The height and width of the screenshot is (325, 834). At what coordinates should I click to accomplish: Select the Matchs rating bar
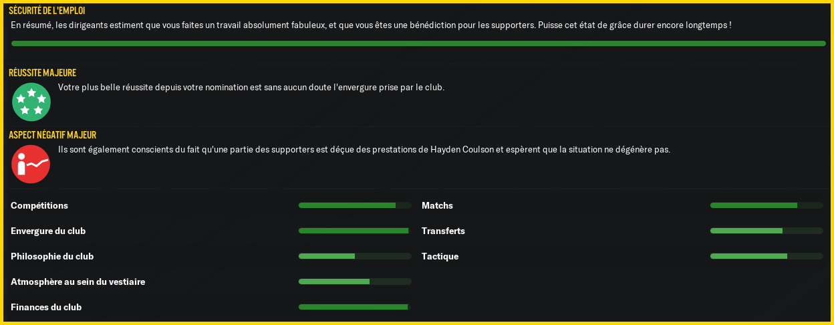click(x=767, y=205)
